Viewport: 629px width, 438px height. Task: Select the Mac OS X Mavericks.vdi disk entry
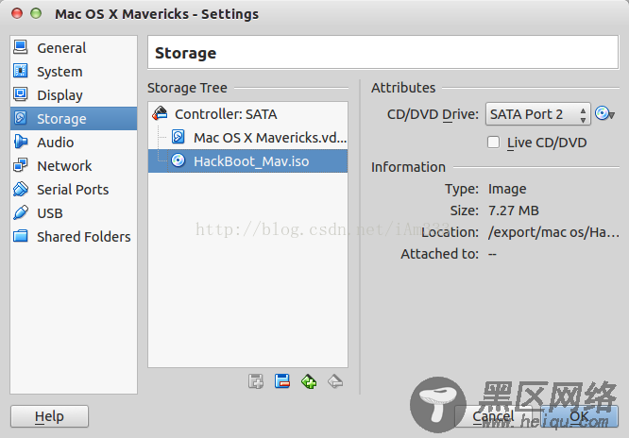click(247, 138)
